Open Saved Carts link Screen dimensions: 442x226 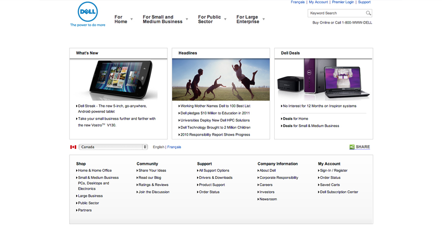329,185
